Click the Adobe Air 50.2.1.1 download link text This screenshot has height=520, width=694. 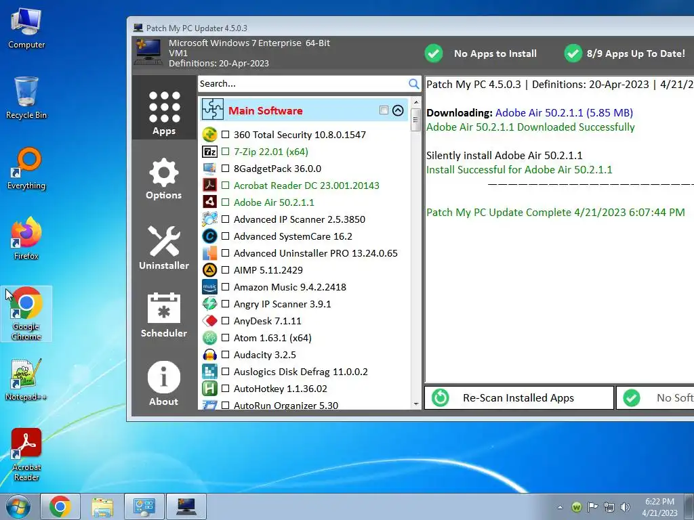coord(564,113)
